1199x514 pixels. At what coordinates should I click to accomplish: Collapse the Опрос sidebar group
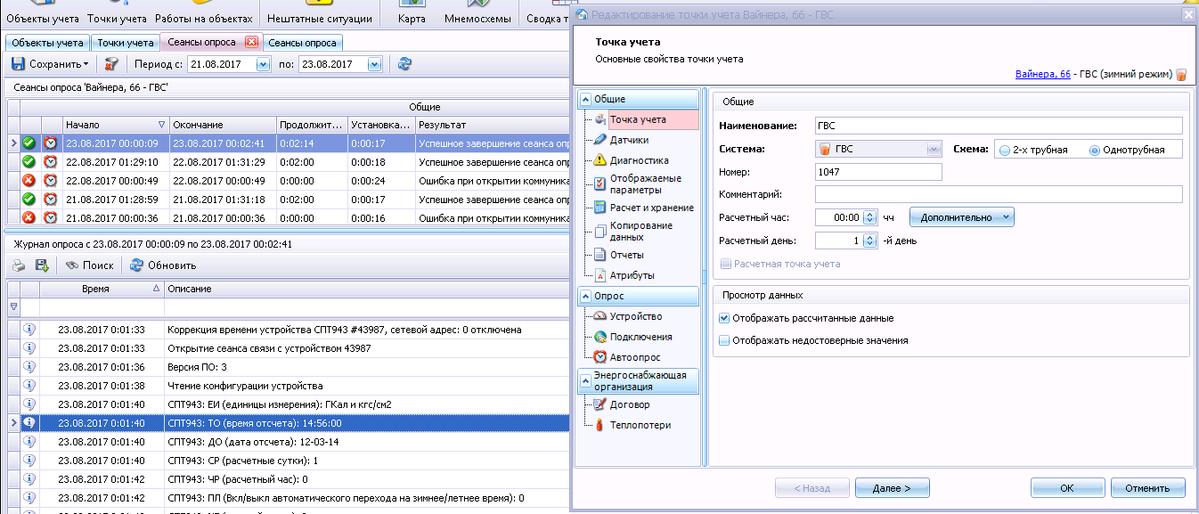586,296
